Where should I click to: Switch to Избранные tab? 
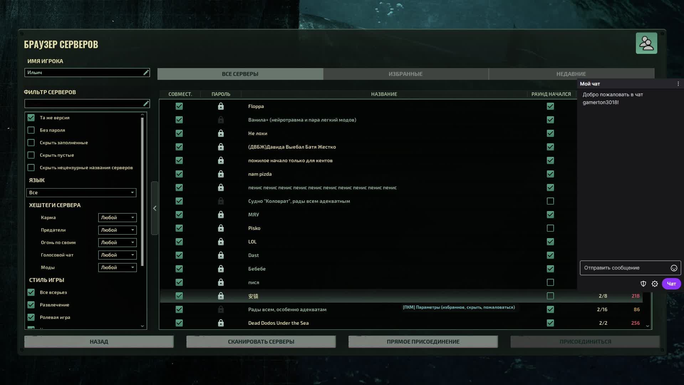(405, 74)
